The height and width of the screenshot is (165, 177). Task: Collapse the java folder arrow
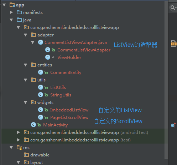pyautogui.click(x=11, y=20)
